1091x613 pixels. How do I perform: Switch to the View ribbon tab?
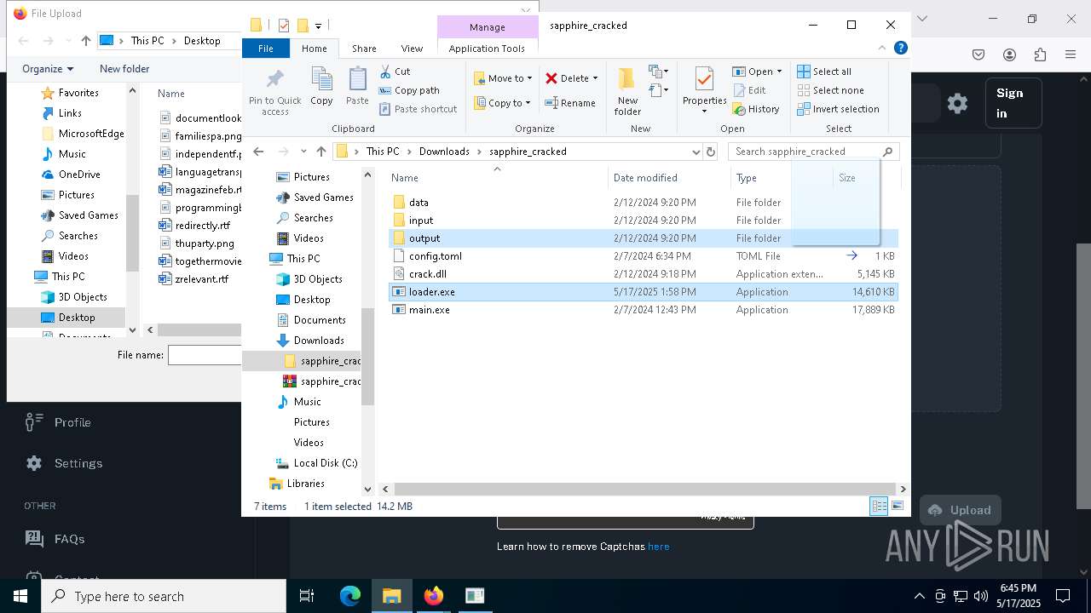(x=412, y=49)
